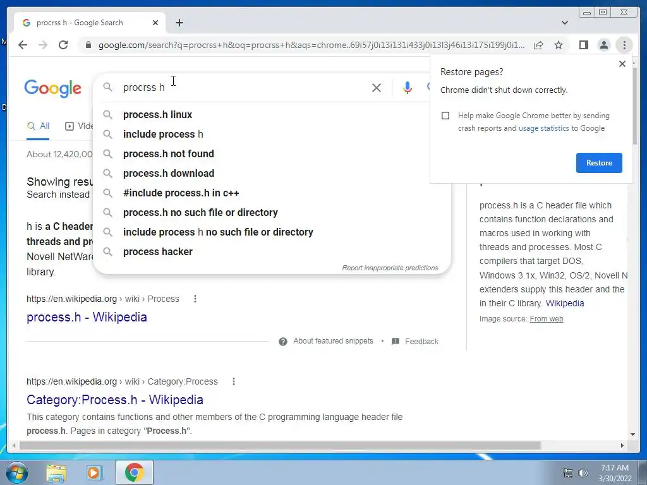Click the Chrome taskbar icon
Image resolution: width=647 pixels, height=485 pixels.
[134, 472]
